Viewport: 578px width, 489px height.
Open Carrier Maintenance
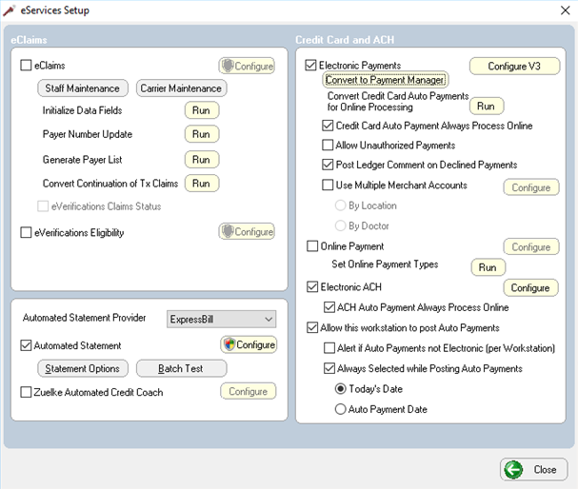pyautogui.click(x=181, y=88)
